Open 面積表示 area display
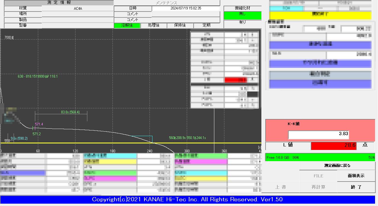 coord(356,176)
